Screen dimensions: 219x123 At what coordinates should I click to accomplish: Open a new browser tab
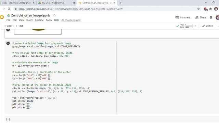tap(121, 3)
